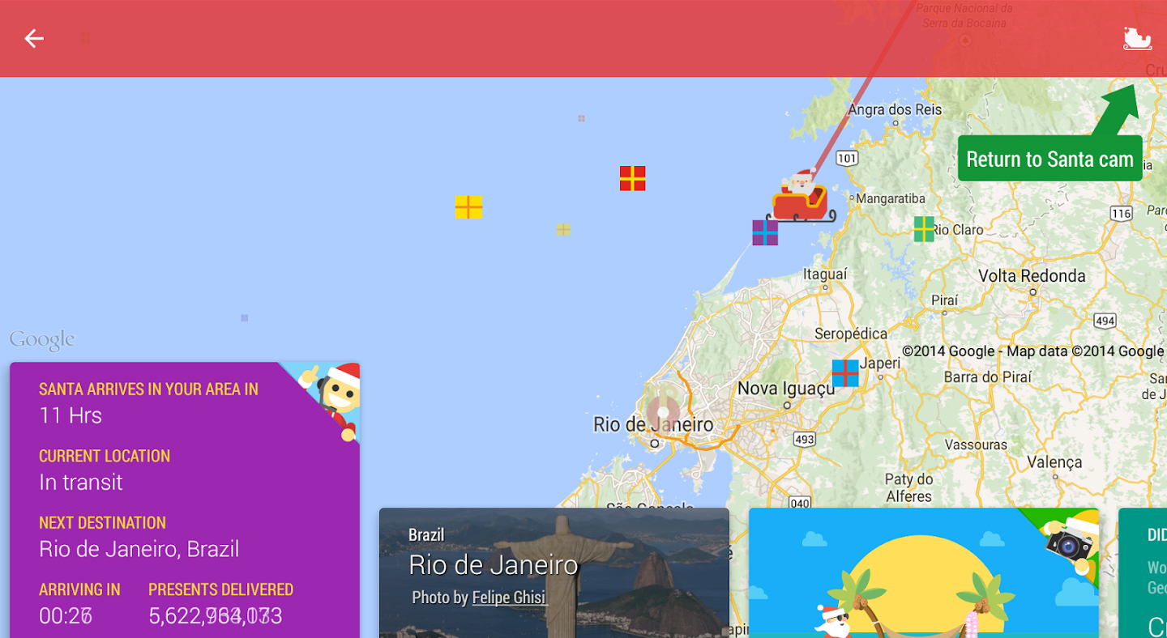
Task: Tap the purple gift box under the sleigh
Action: click(x=765, y=232)
